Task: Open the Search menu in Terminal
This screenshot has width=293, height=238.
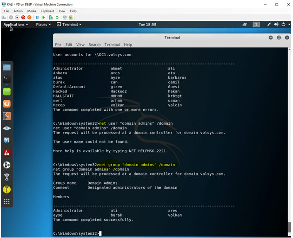Action: point(94,45)
